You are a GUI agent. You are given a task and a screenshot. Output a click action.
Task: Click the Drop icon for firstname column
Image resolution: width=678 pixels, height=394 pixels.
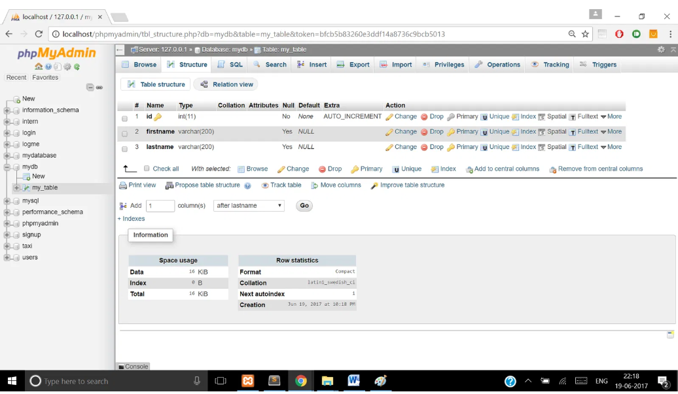coord(424,132)
